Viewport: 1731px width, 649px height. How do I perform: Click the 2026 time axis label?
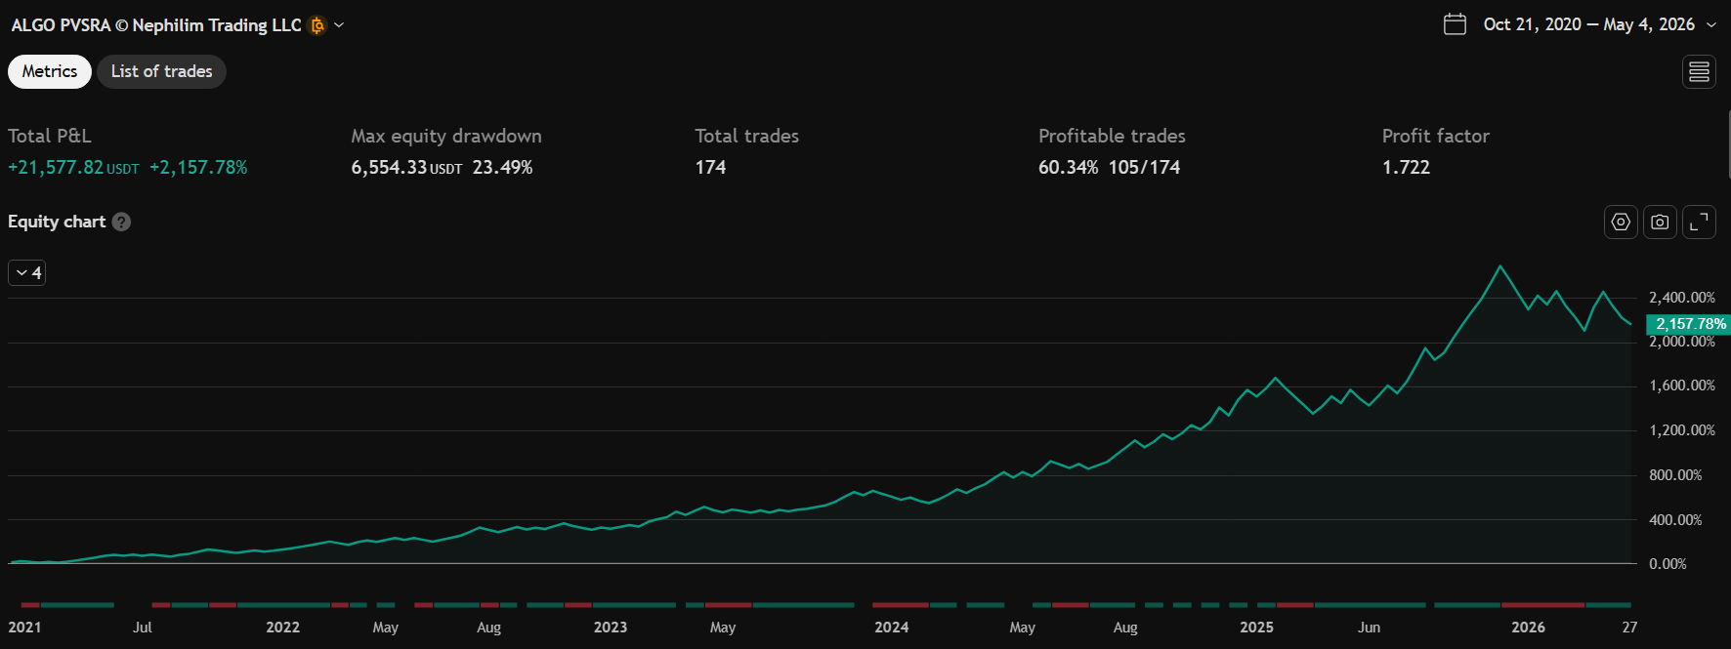pyautogui.click(x=1528, y=628)
